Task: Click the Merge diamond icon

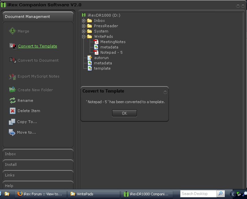Action: (12, 31)
